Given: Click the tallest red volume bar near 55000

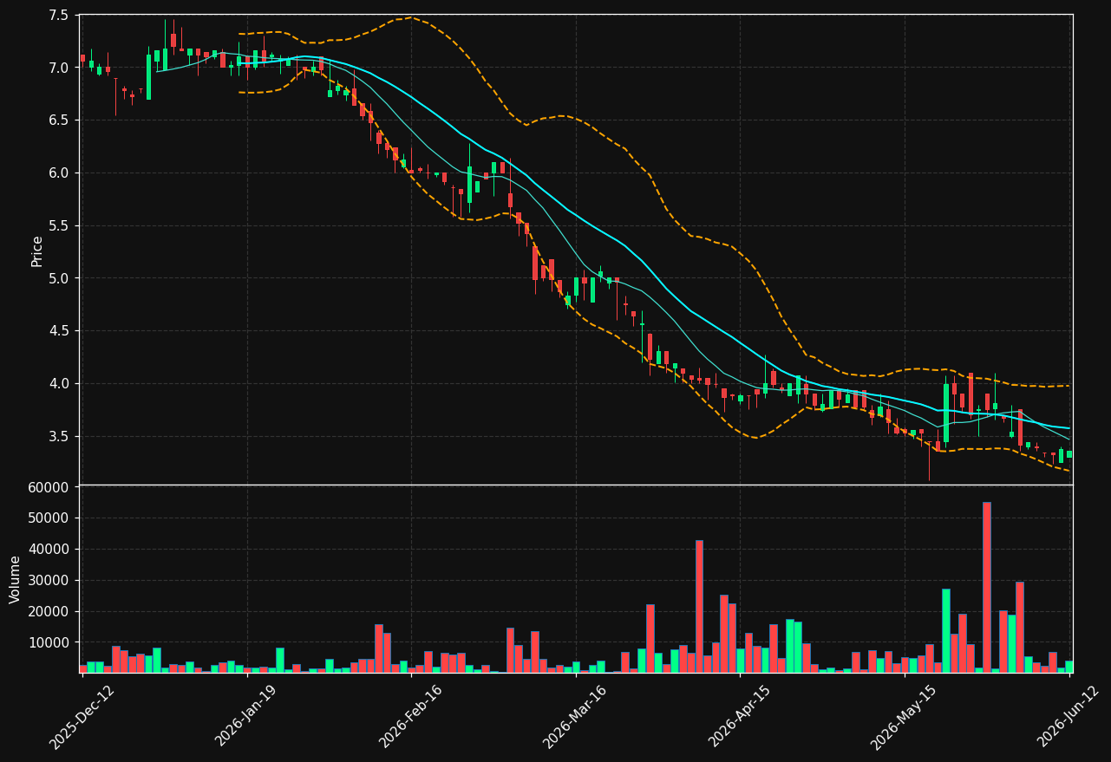Looking at the screenshot, I should pyautogui.click(x=987, y=588).
